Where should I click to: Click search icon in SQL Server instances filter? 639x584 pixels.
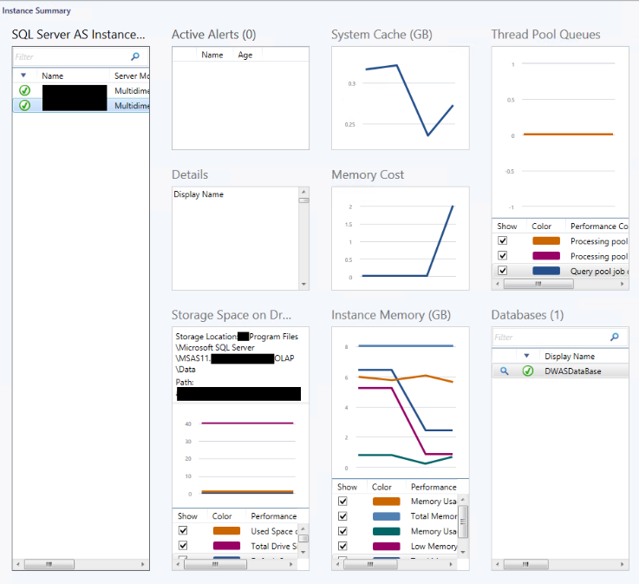click(x=134, y=56)
